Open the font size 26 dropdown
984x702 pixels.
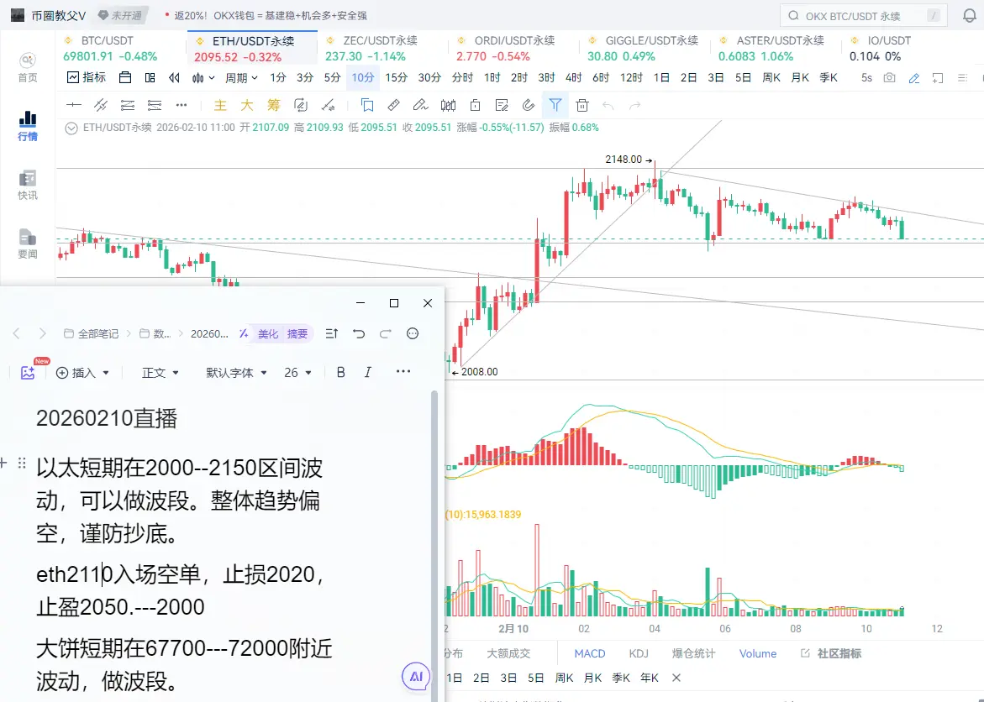[x=298, y=373]
